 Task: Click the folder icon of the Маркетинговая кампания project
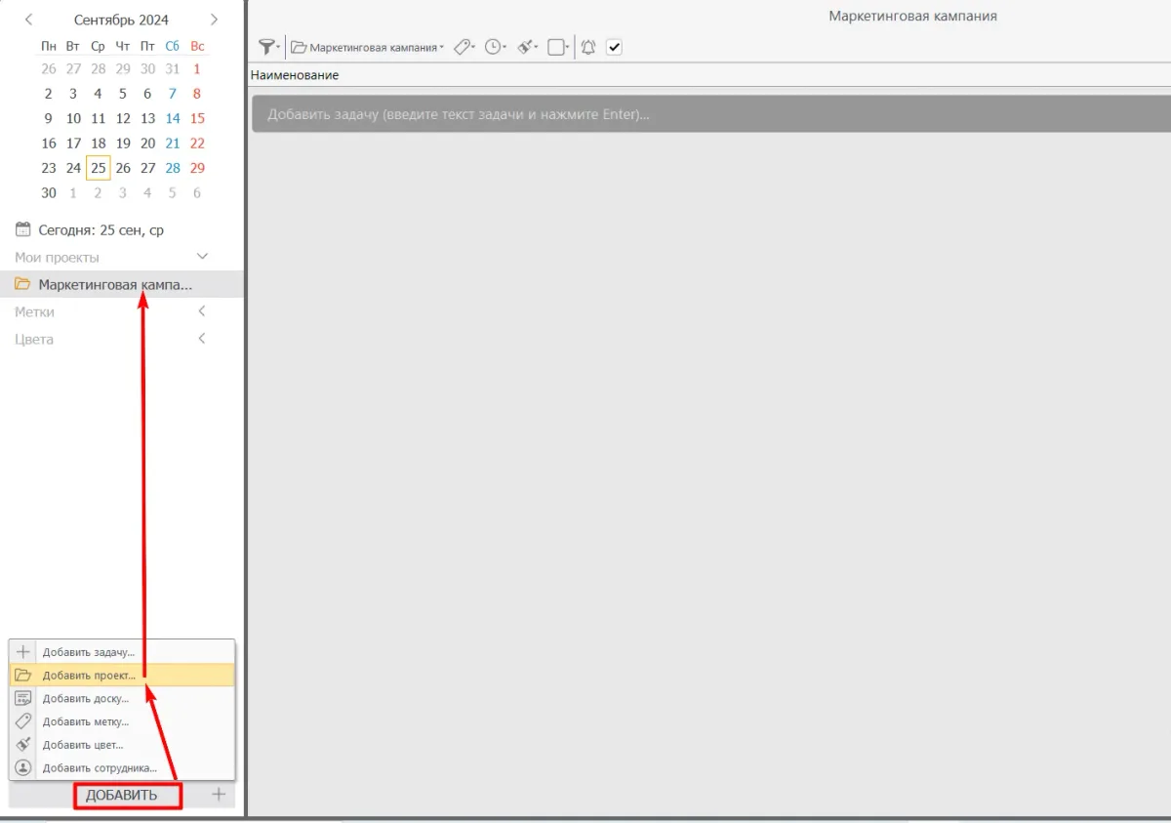[22, 285]
